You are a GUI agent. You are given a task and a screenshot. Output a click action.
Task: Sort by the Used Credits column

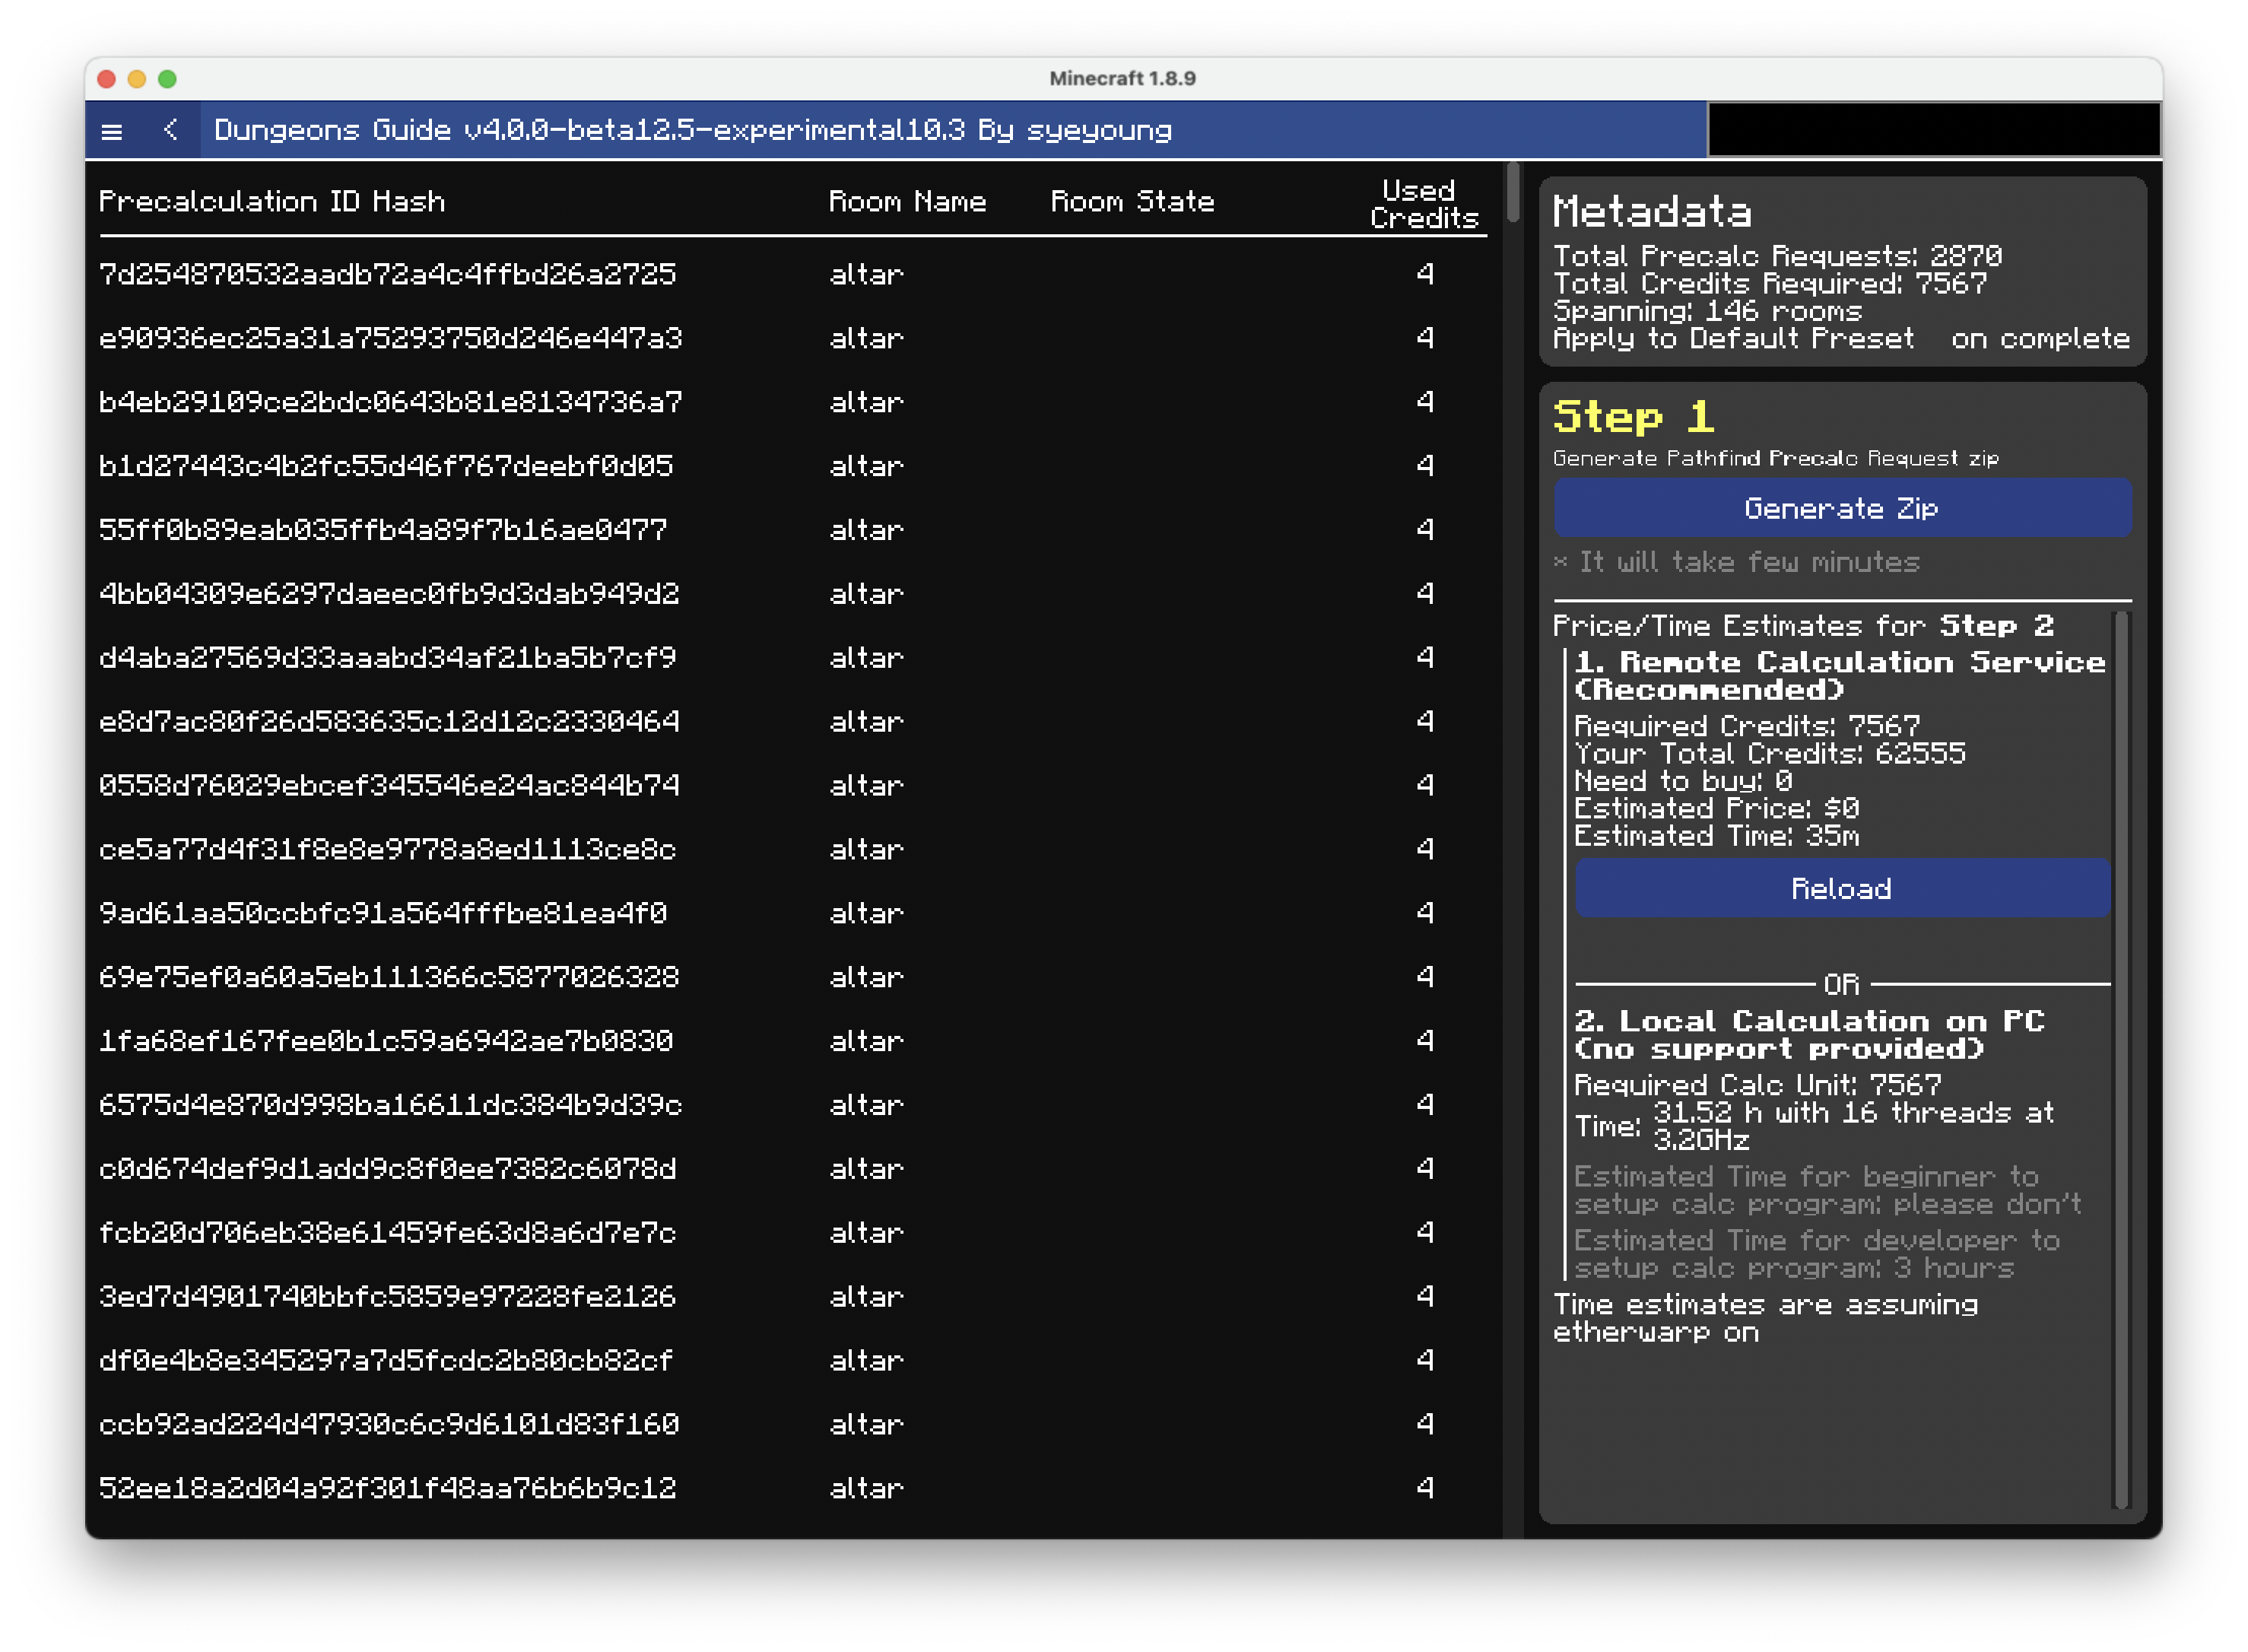click(1419, 201)
